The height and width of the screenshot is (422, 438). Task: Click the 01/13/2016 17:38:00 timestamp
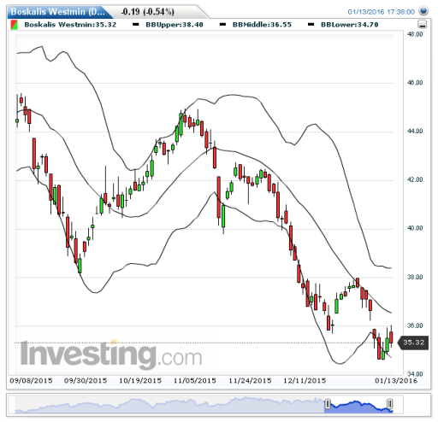click(x=381, y=12)
